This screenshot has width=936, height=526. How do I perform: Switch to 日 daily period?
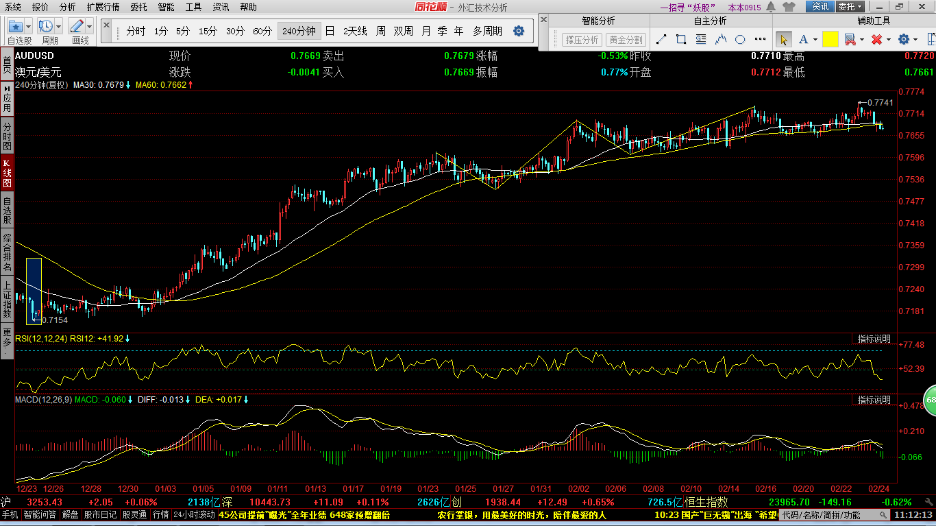pyautogui.click(x=330, y=32)
